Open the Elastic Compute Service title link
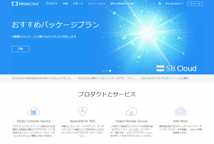Viewport: 214px width, 144px height. (x=34, y=121)
